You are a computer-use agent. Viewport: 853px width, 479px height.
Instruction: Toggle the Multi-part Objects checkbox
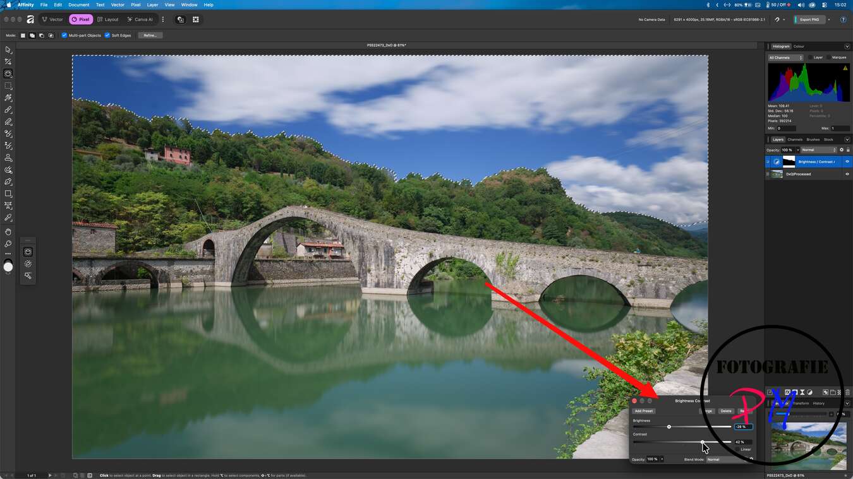(x=64, y=35)
